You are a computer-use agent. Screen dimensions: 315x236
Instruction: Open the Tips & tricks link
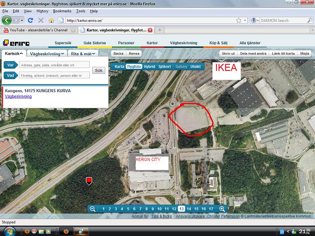[162, 216]
